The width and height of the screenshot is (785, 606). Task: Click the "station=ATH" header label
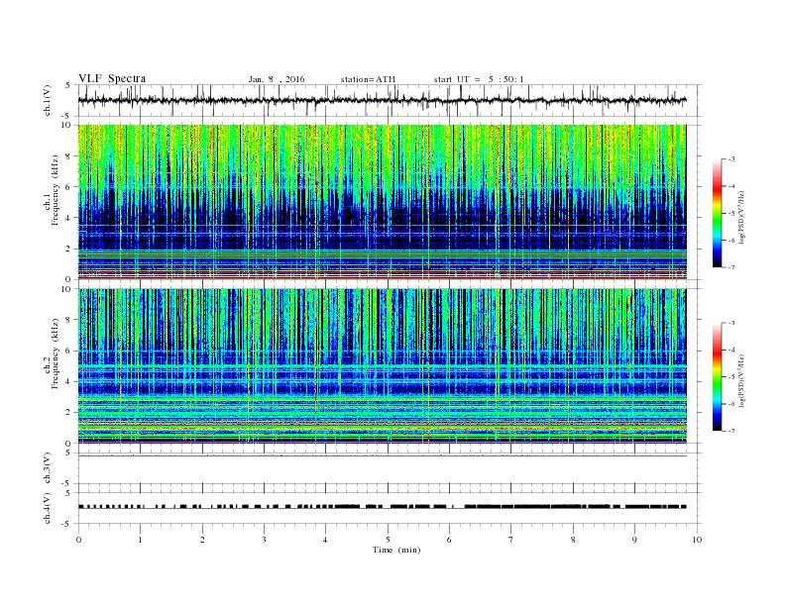coord(368,79)
